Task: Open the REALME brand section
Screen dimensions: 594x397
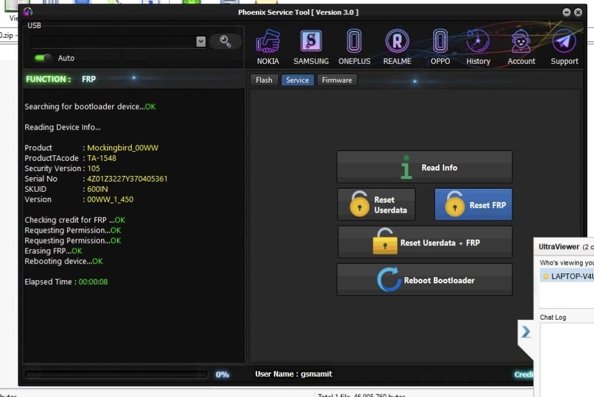Action: 397,43
